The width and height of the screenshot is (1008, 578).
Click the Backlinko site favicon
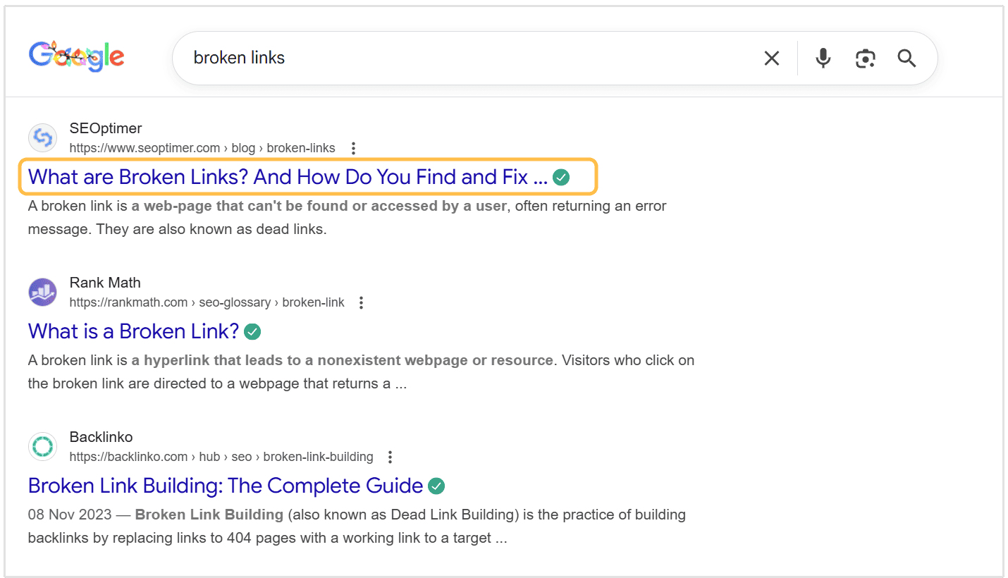point(42,446)
